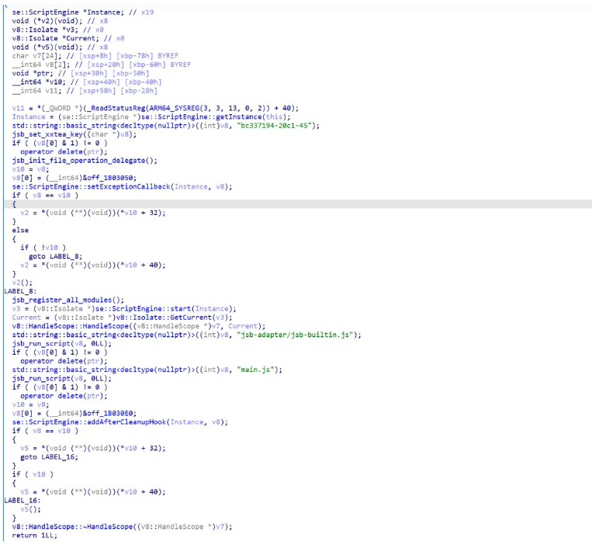
Task: Click the &off_1B03050 reference
Action: [x=109, y=178]
